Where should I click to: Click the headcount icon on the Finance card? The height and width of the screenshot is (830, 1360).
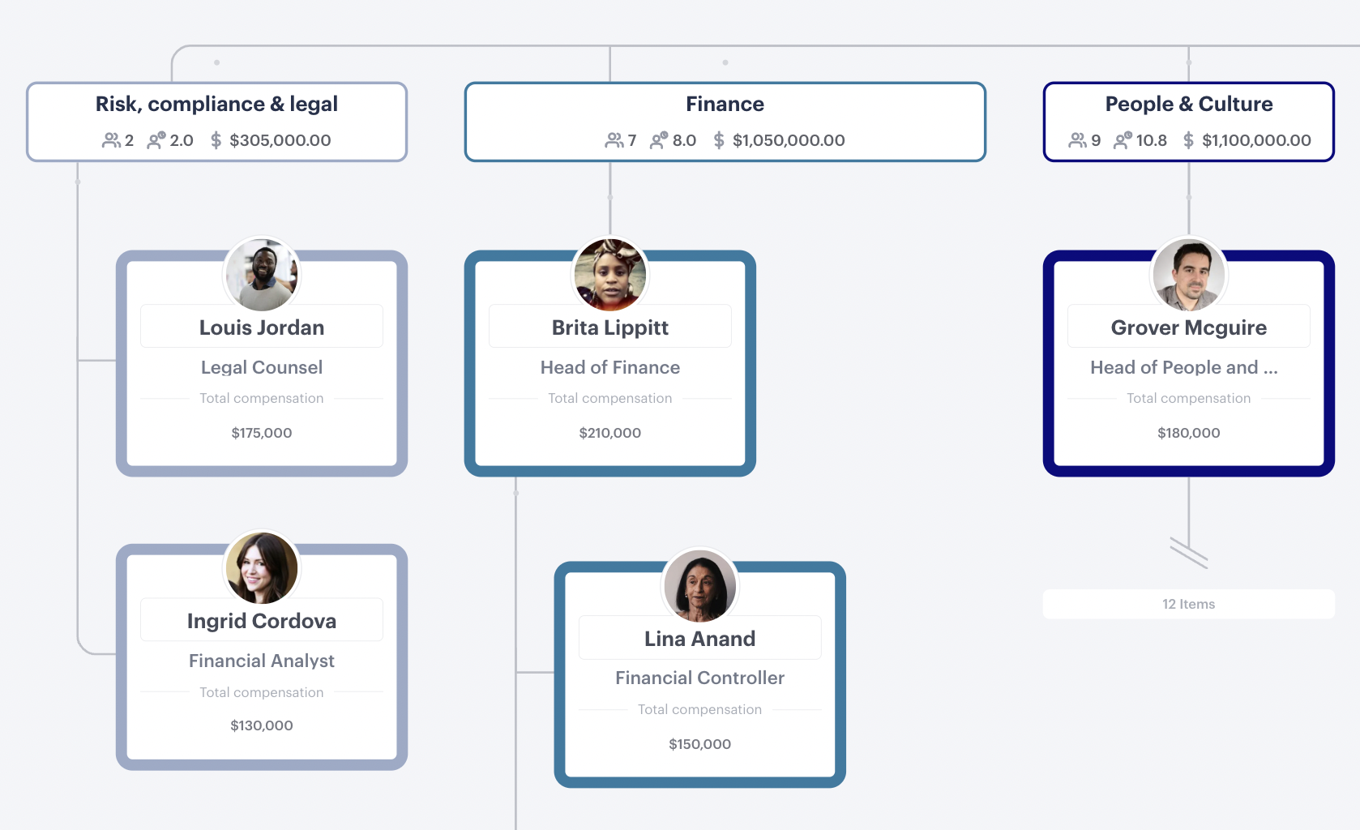(x=614, y=139)
